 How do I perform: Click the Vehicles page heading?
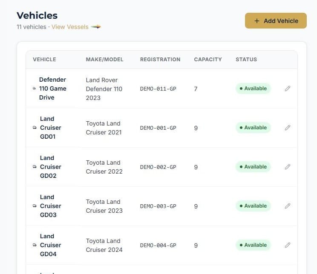tap(37, 16)
